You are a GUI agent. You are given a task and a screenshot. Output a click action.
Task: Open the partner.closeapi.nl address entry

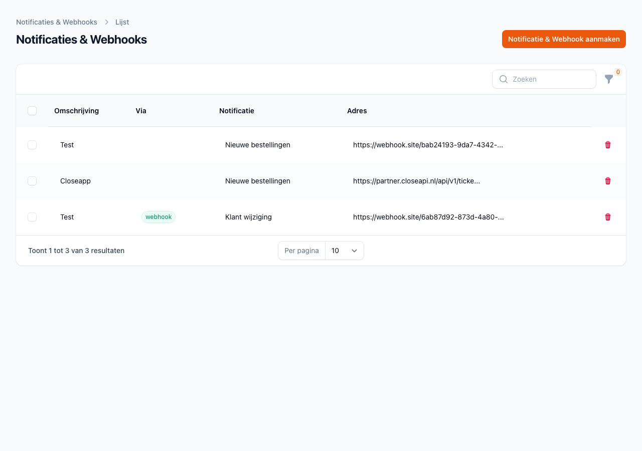(x=416, y=181)
